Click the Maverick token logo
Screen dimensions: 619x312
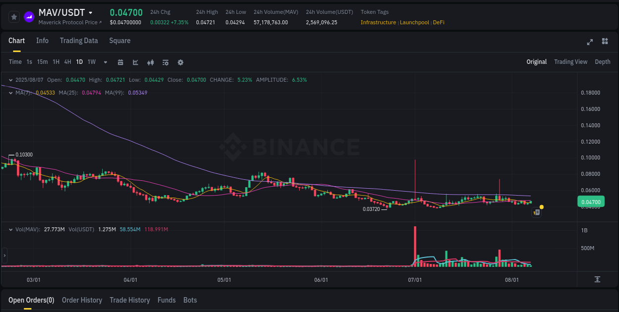click(28, 16)
